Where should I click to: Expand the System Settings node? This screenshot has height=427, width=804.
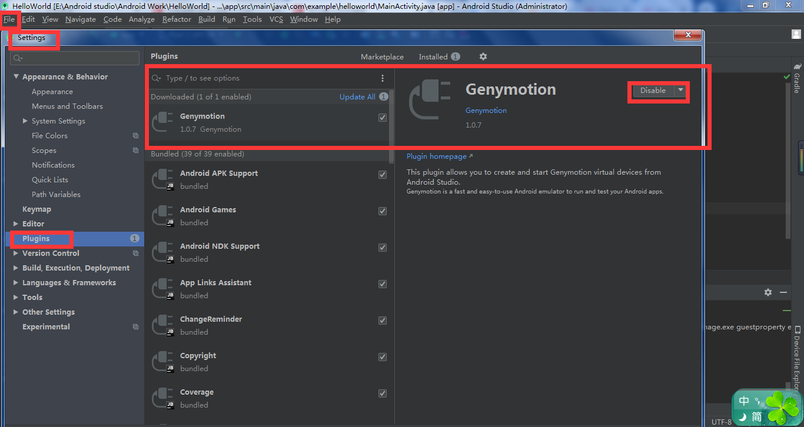click(x=25, y=121)
